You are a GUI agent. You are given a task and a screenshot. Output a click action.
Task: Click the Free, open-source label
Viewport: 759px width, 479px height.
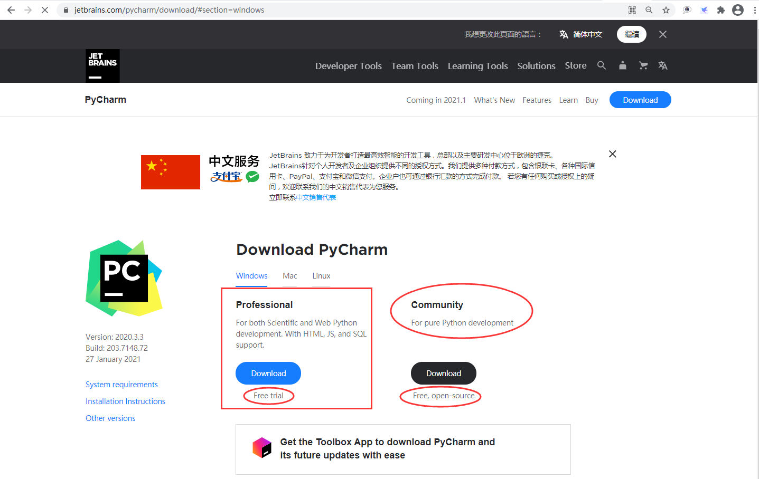444,396
